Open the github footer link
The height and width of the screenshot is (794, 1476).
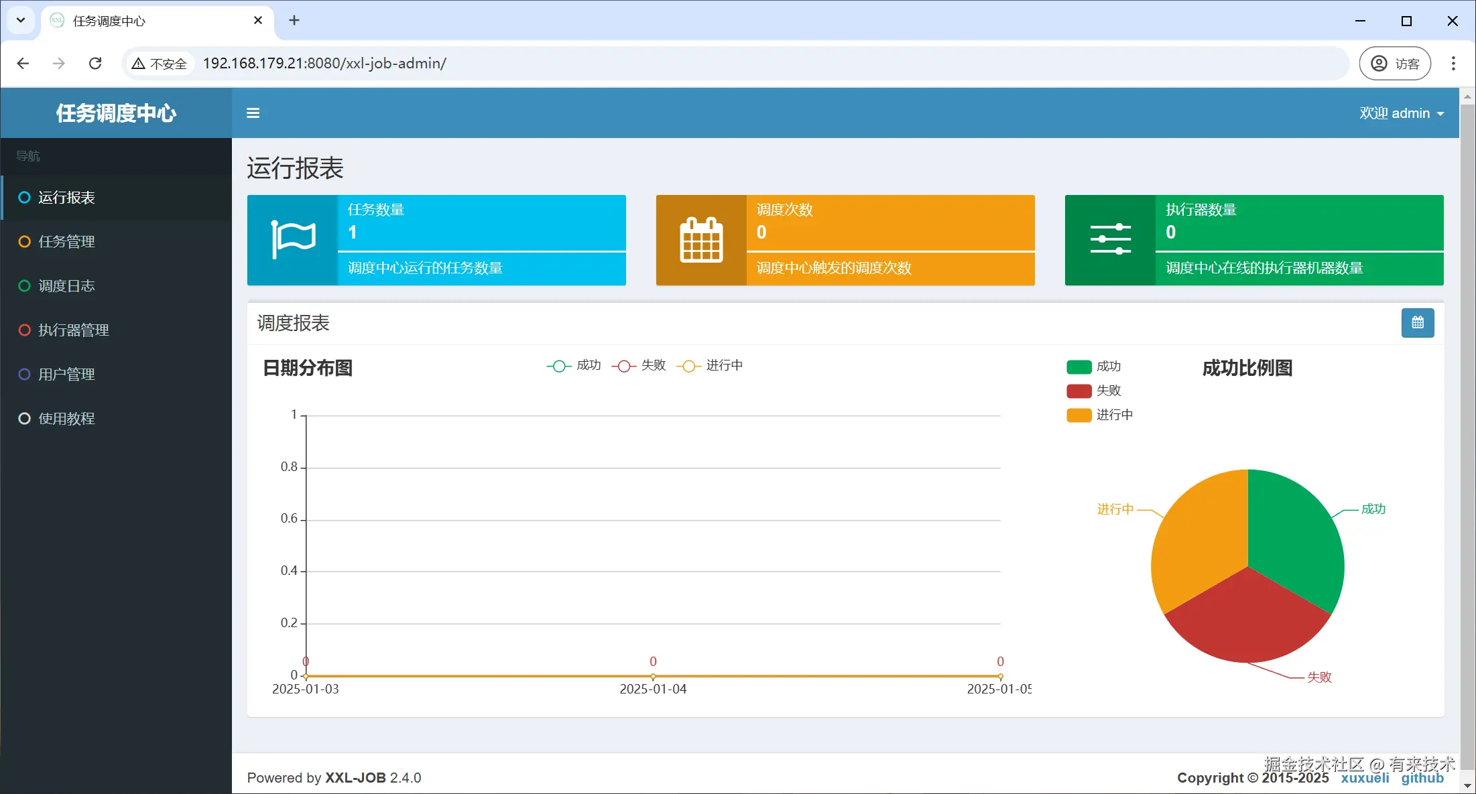coord(1422,778)
